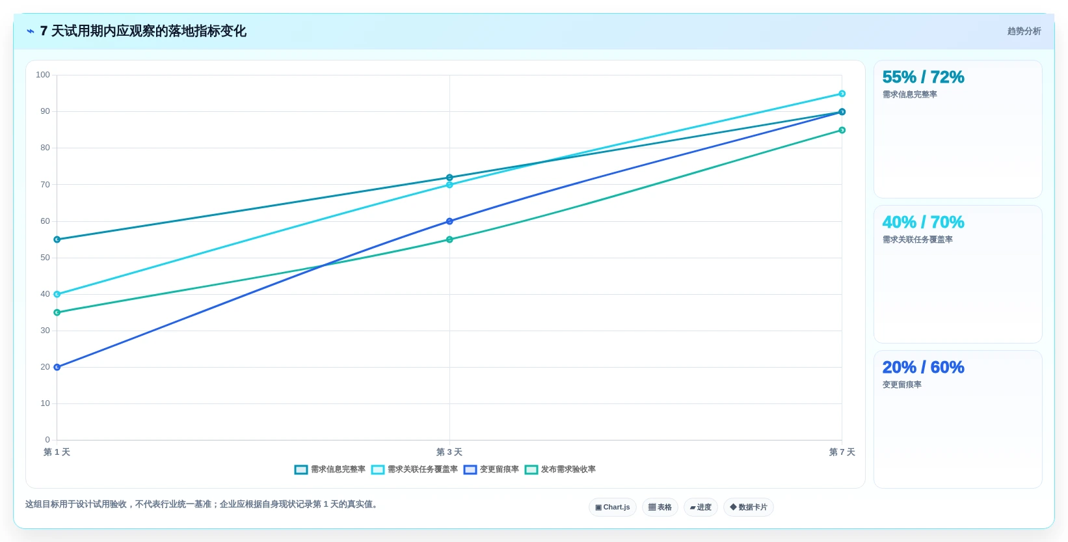Click the 100 y-axis tick label
Image resolution: width=1068 pixels, height=542 pixels.
(x=43, y=75)
